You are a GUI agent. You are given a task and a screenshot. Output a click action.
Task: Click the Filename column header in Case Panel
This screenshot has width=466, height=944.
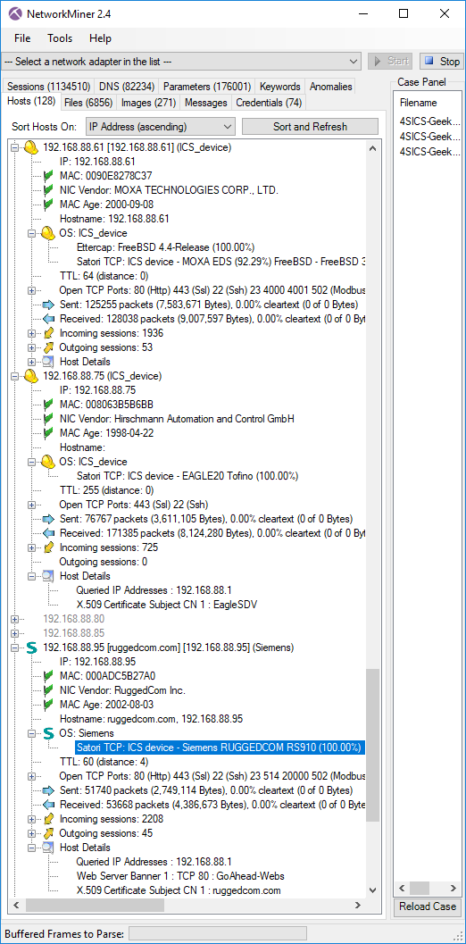tap(419, 103)
